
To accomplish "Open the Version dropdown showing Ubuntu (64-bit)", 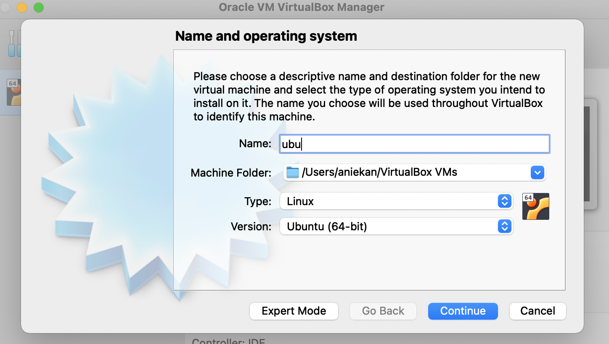I will [396, 227].
